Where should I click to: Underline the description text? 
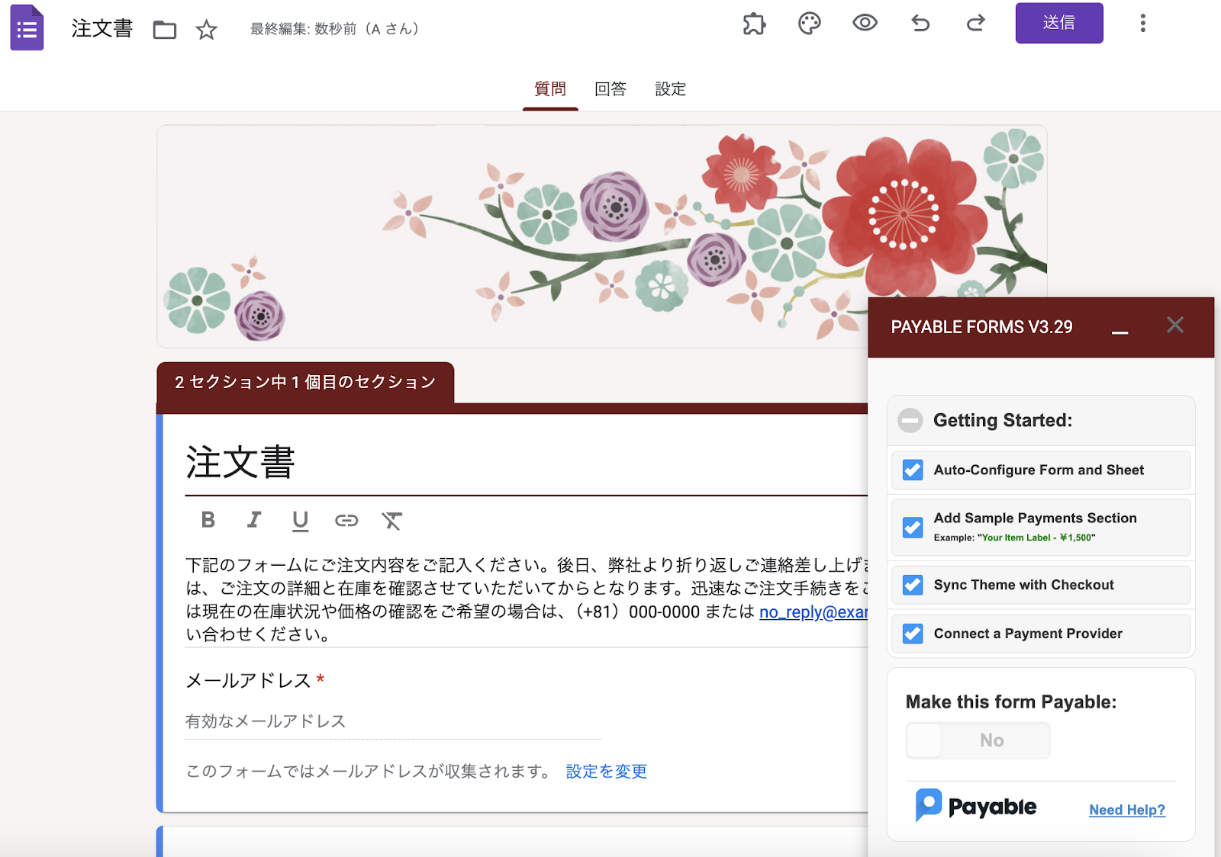(300, 521)
